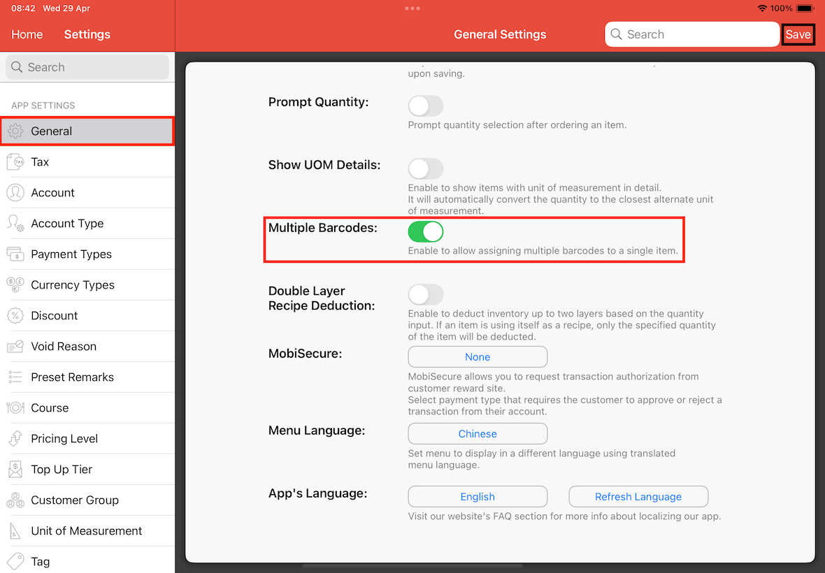
Task: Save the general settings
Action: coord(798,34)
